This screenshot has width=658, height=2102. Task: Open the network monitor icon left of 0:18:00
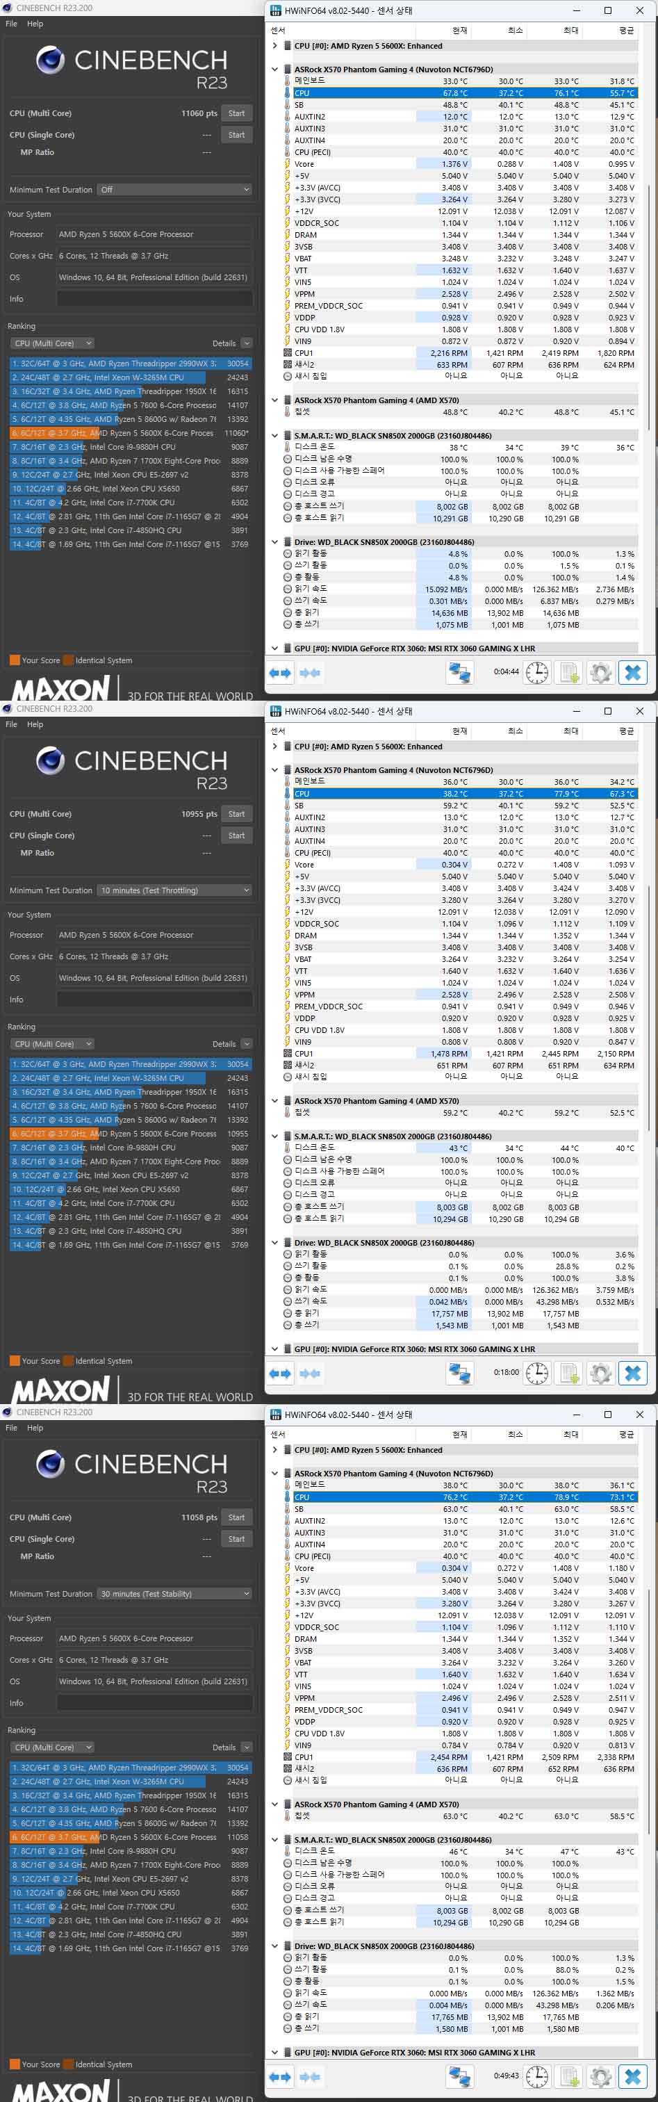[x=460, y=1374]
